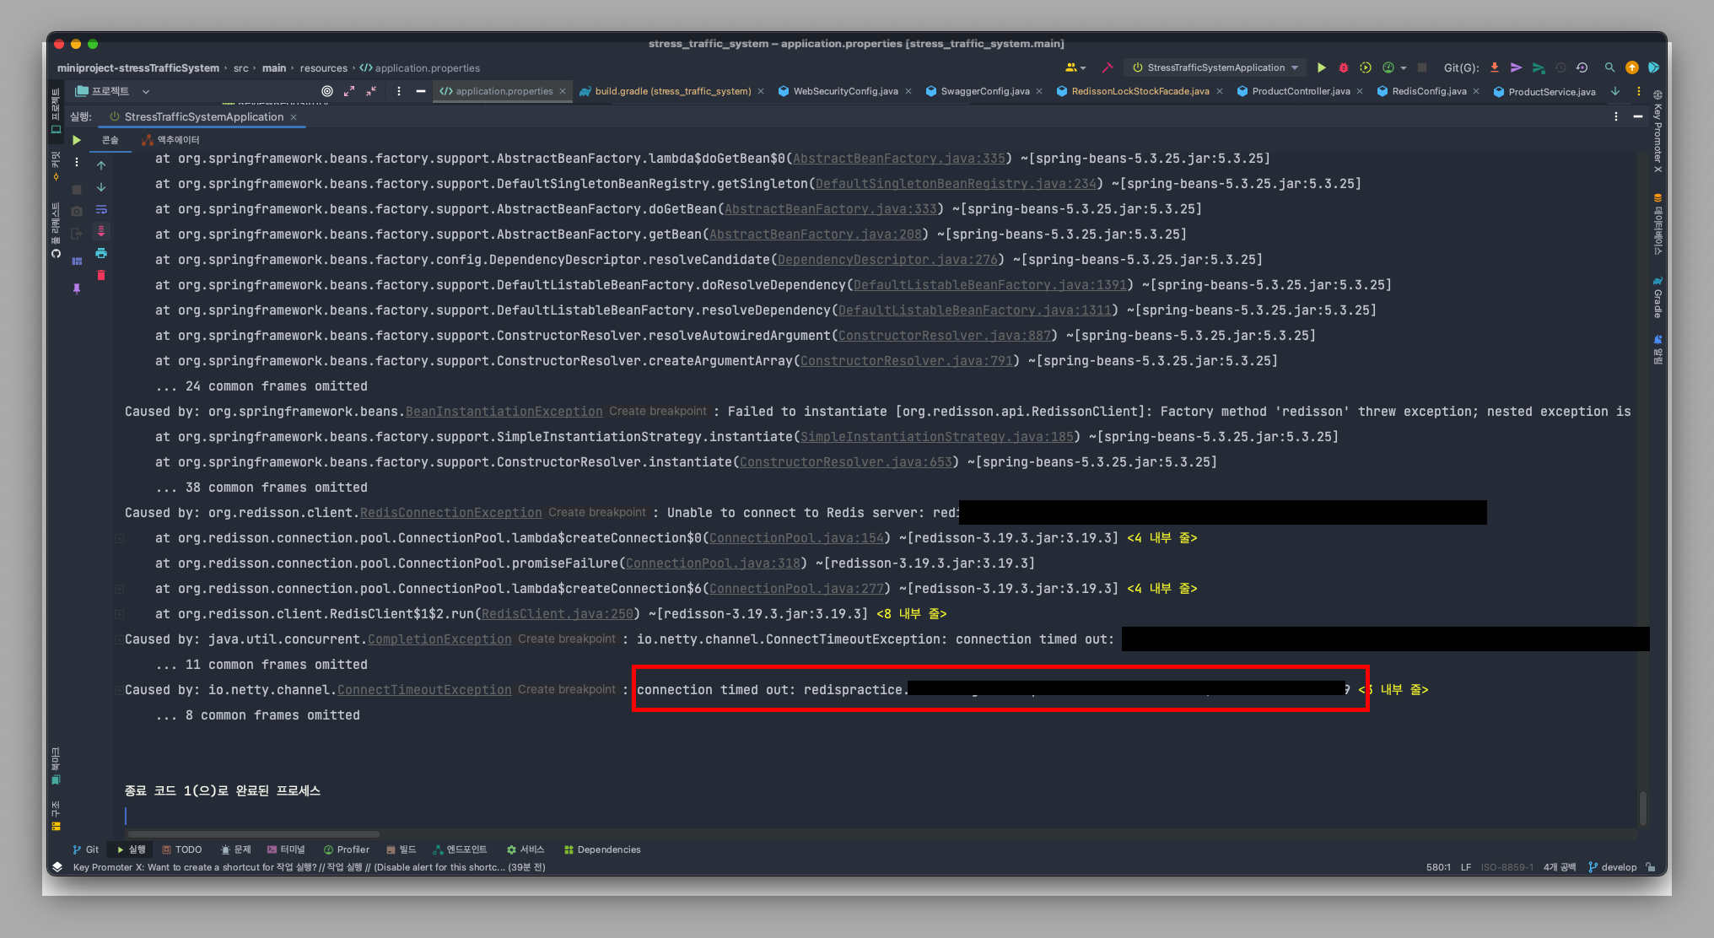The height and width of the screenshot is (938, 1714).
Task: Click the console vertical scrollbar thumb
Action: coord(1642,807)
